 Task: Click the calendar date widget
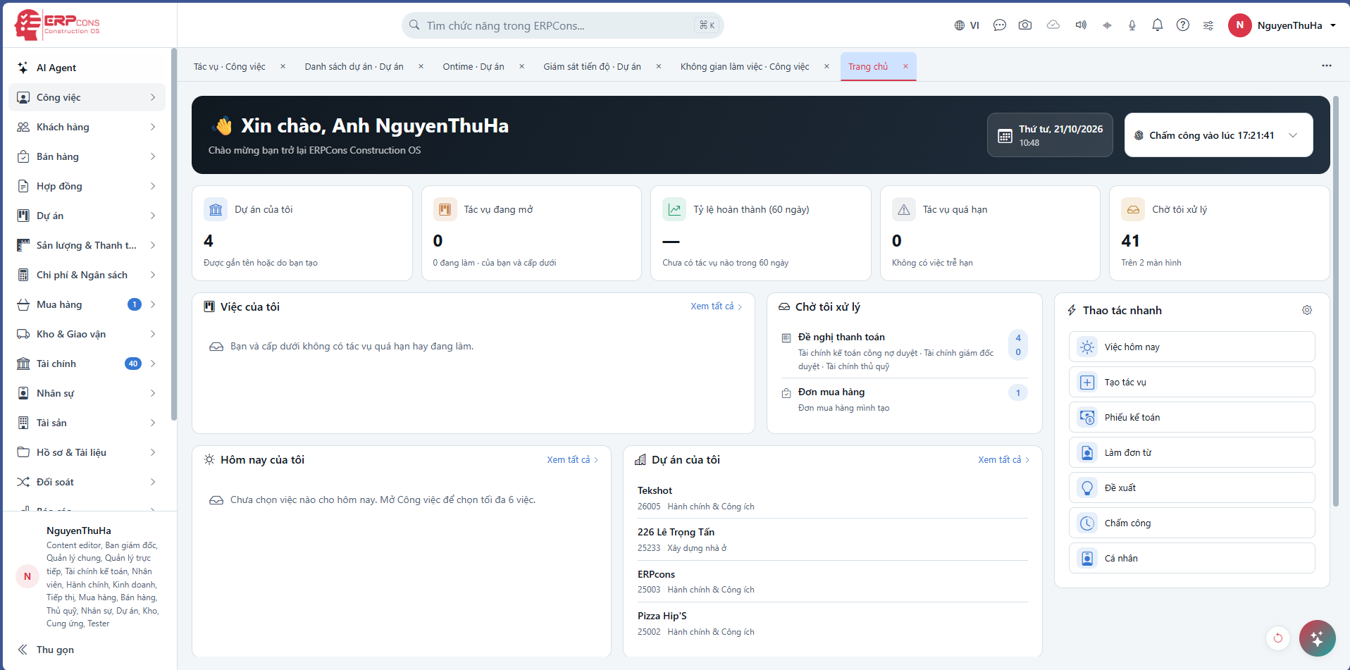click(1050, 135)
